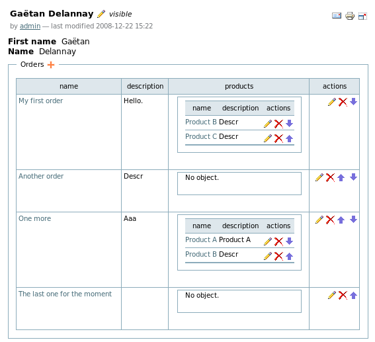Open the admin author link

(30, 26)
